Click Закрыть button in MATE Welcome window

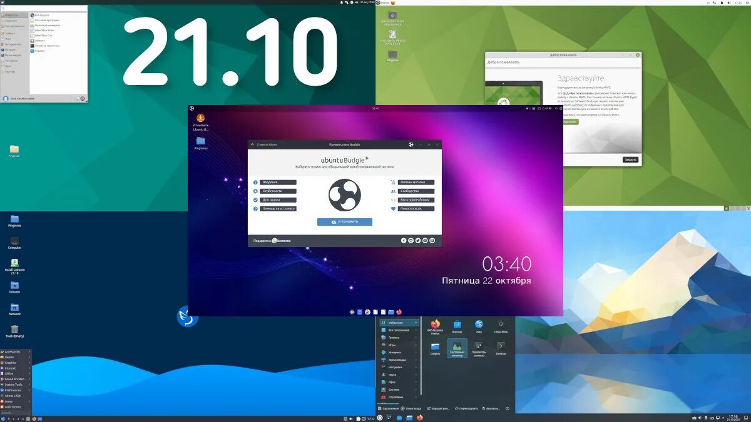630,159
